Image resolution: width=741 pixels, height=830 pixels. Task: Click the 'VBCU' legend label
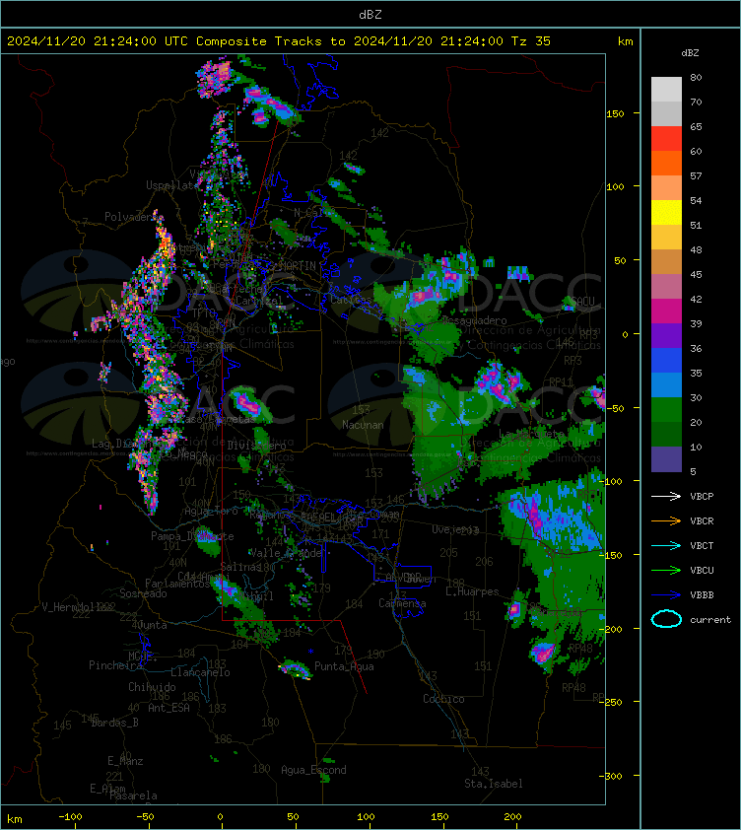click(x=702, y=570)
